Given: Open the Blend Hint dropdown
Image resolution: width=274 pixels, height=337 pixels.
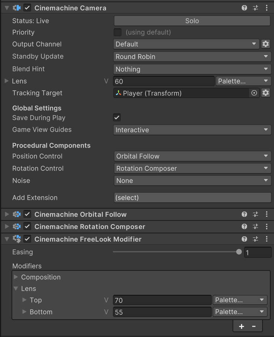Looking at the screenshot, I should coord(192,69).
